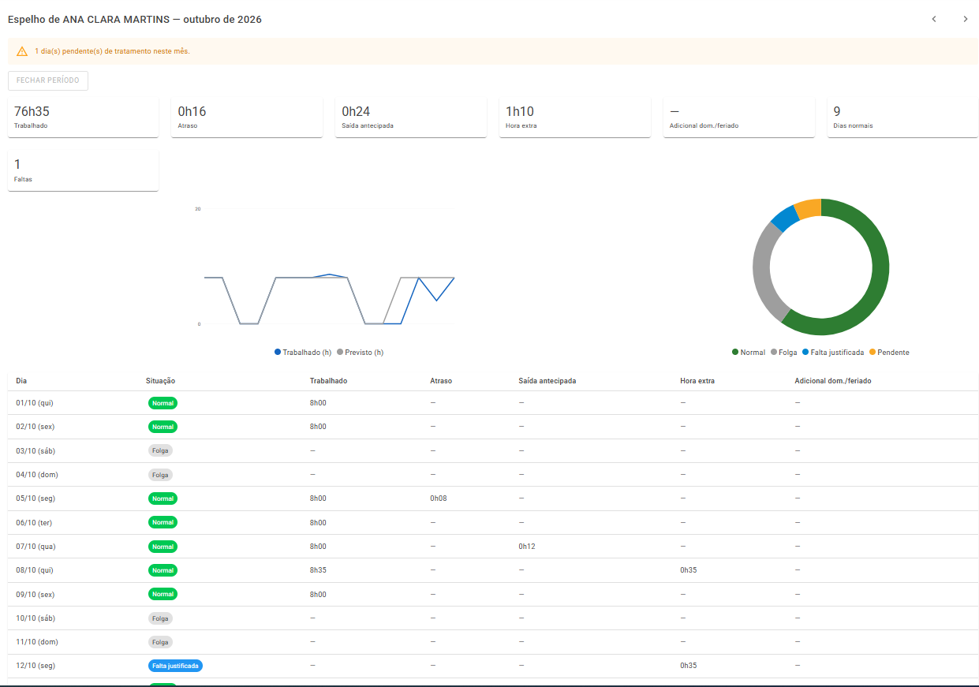The width and height of the screenshot is (979, 687).
Task: Click the 0h08 Atraso value on 05/10
Action: coord(439,498)
